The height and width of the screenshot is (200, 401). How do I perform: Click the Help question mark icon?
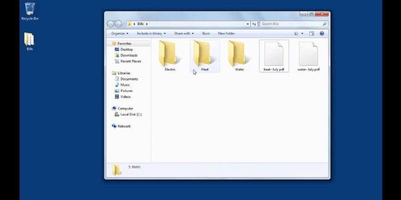tap(322, 33)
